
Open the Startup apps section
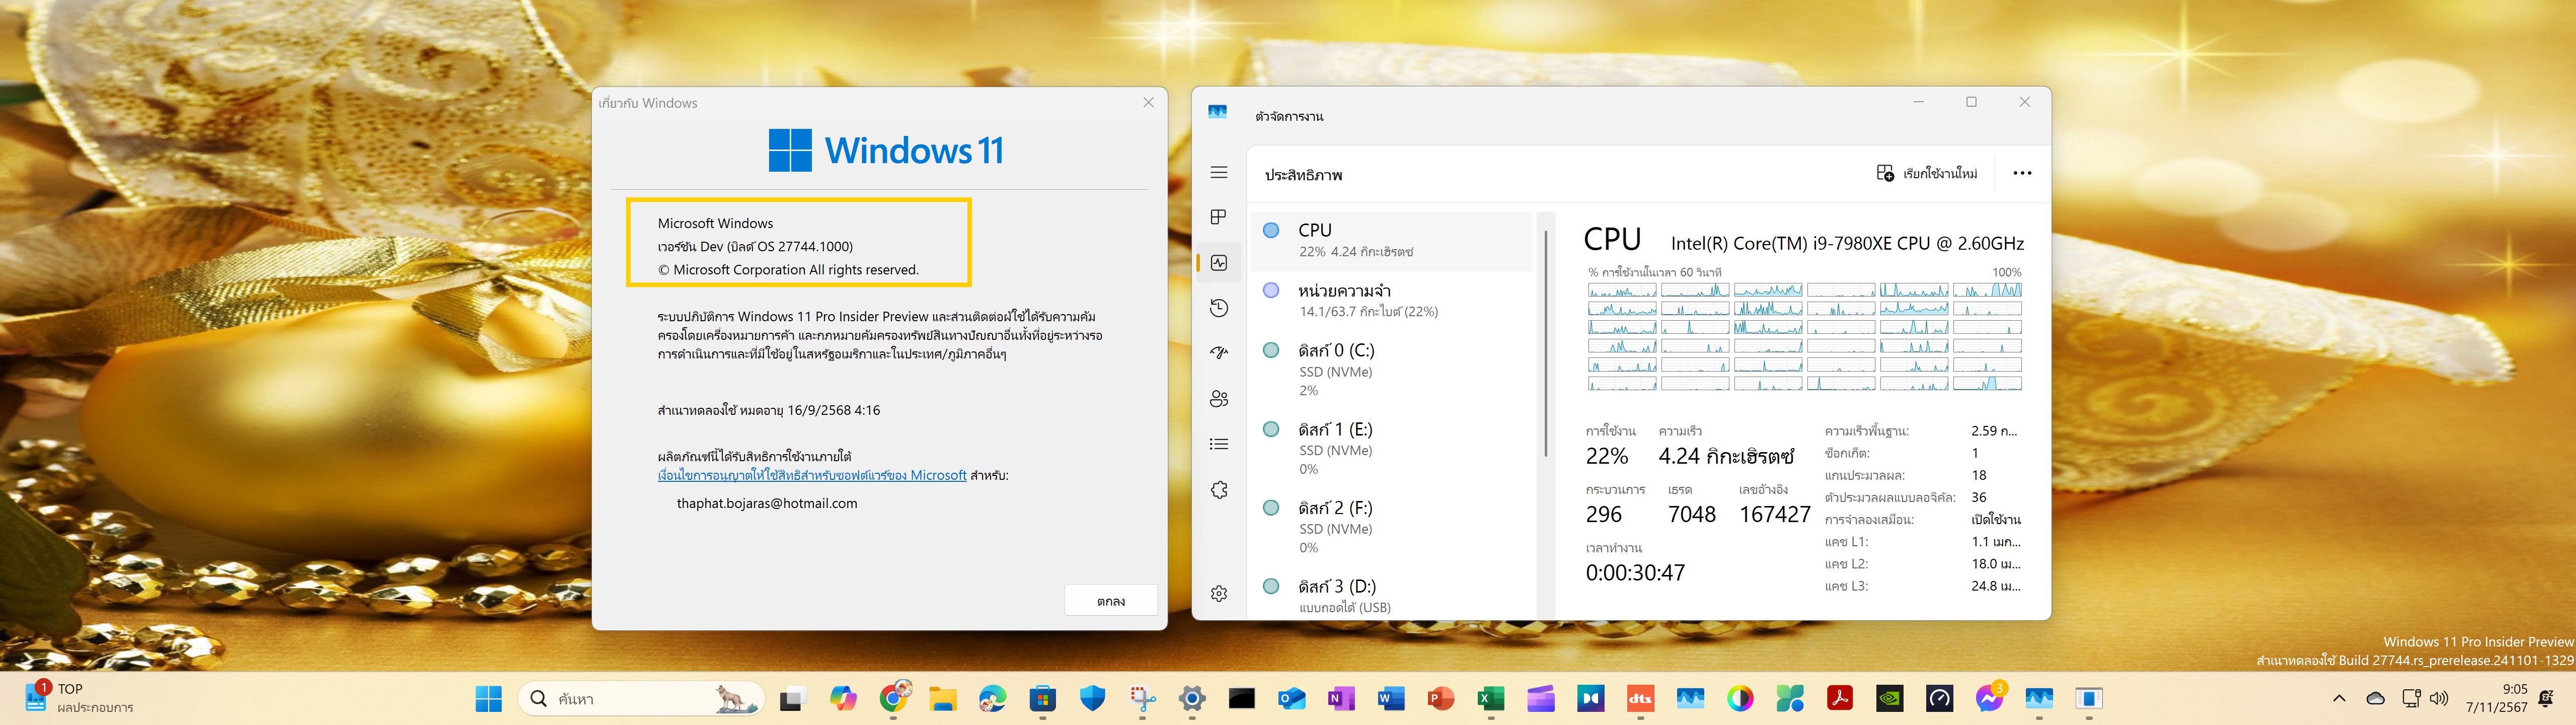click(1219, 352)
